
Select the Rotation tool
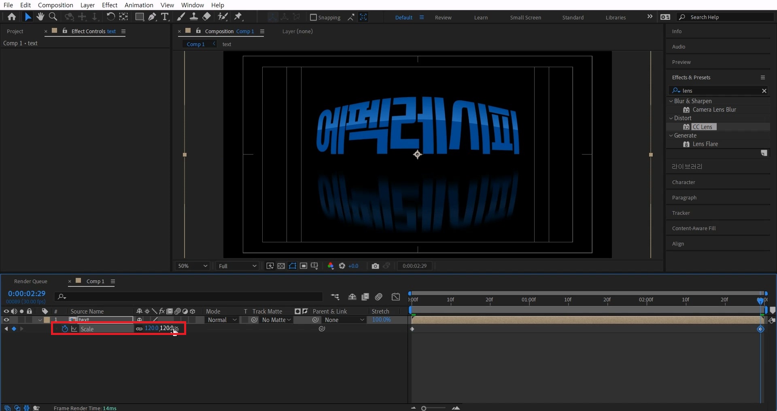point(110,17)
